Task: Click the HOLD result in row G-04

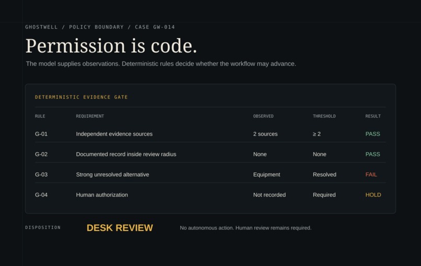Action: 373,195
